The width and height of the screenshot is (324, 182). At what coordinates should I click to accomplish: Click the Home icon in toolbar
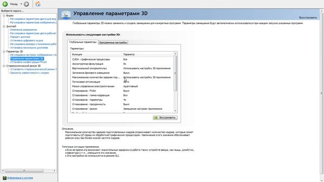click(38, 4)
